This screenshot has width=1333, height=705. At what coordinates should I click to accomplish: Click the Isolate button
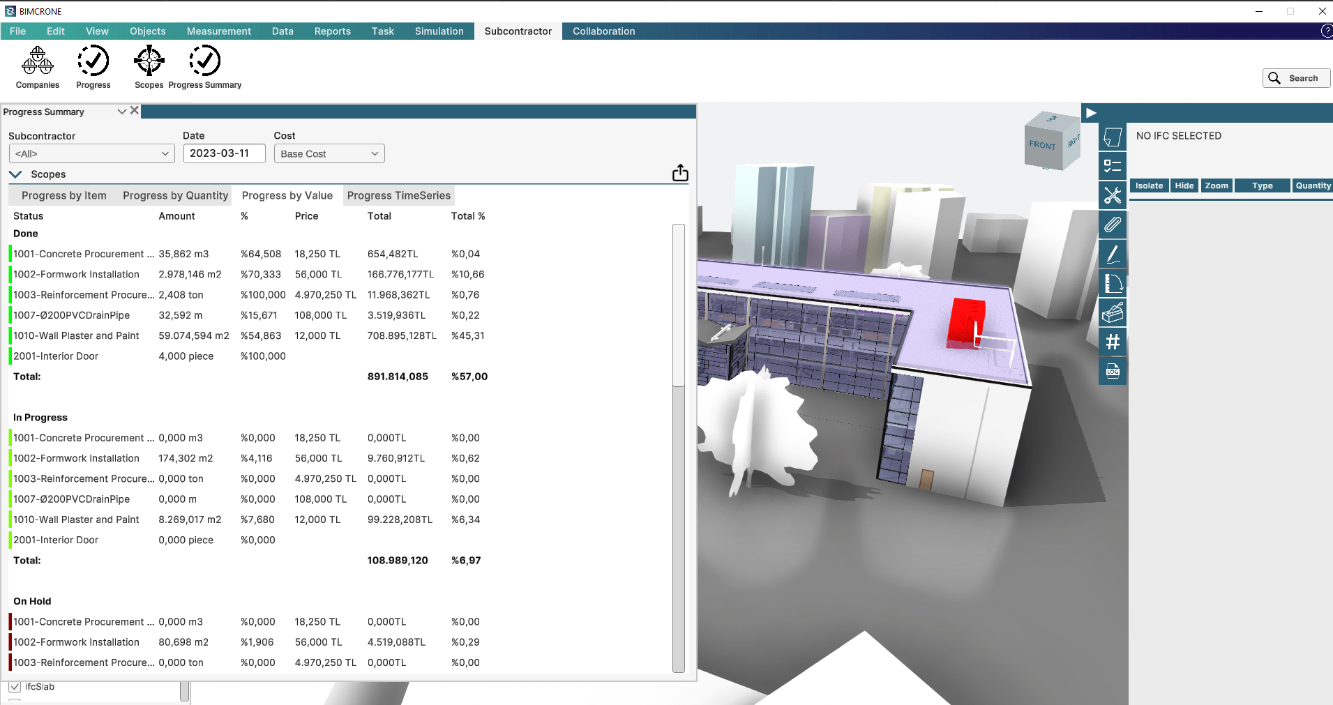(x=1149, y=185)
